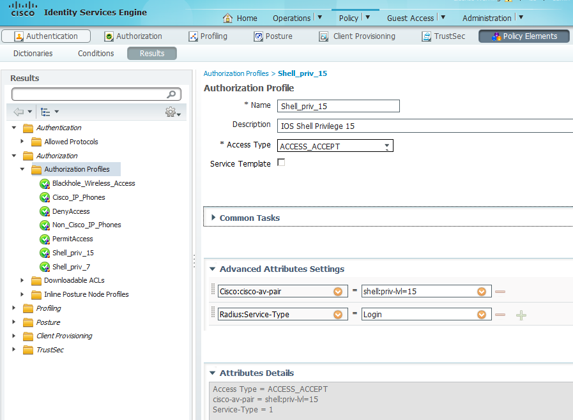Open the gear settings menu in Results
The width and height of the screenshot is (573, 420).
click(173, 112)
